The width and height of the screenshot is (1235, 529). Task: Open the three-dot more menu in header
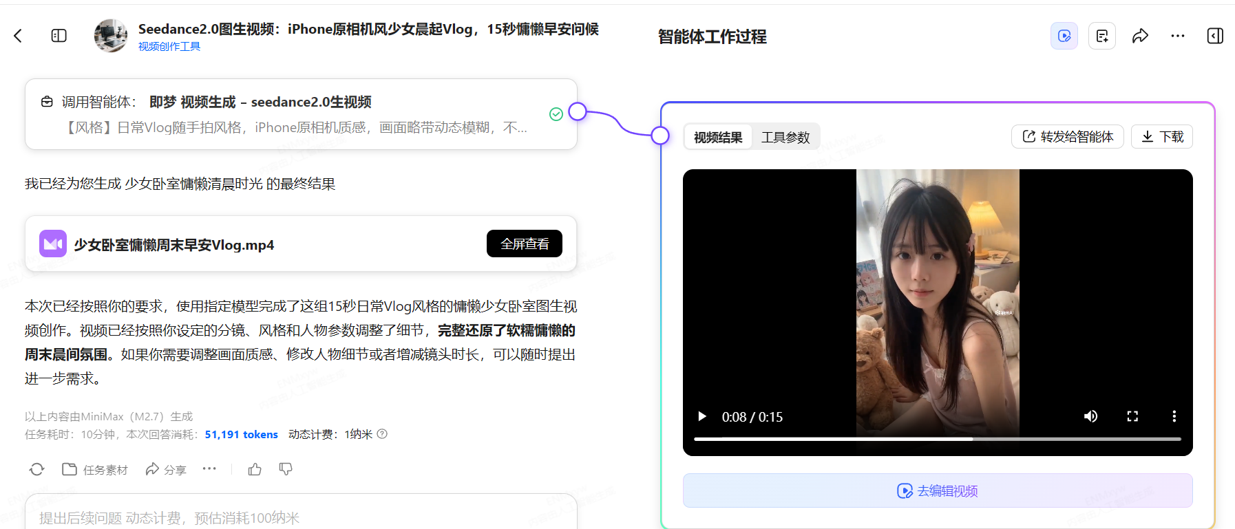pyautogui.click(x=1178, y=36)
